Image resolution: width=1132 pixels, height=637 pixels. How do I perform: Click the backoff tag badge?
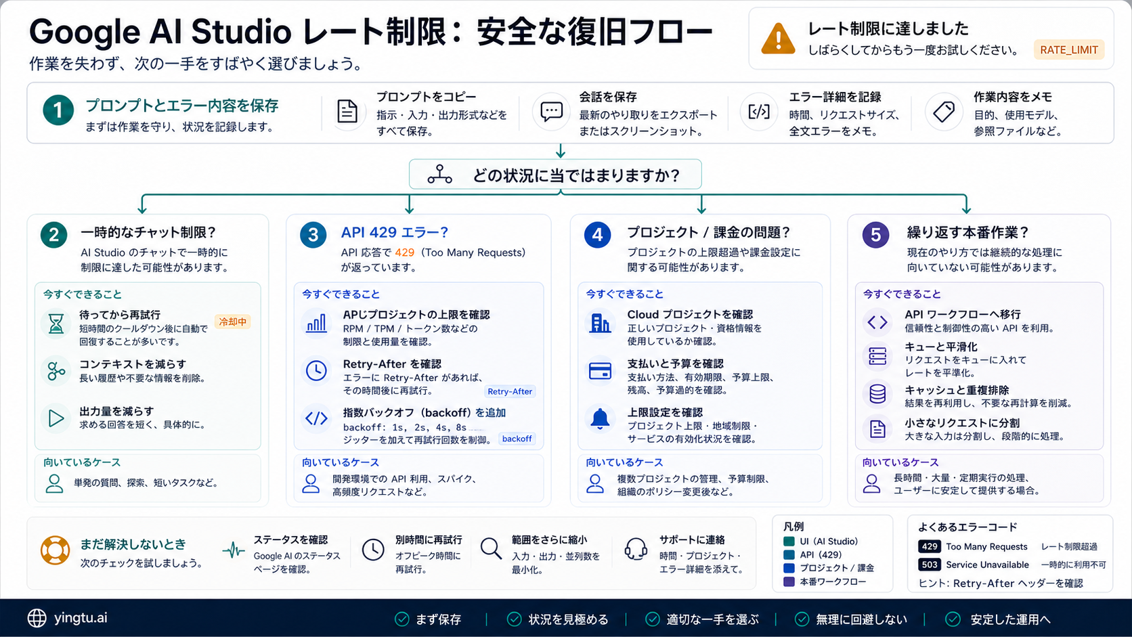[x=517, y=439]
